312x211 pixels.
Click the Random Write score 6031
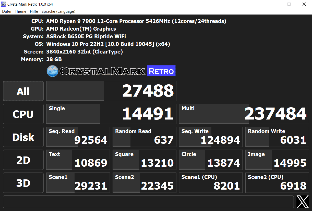point(277,137)
